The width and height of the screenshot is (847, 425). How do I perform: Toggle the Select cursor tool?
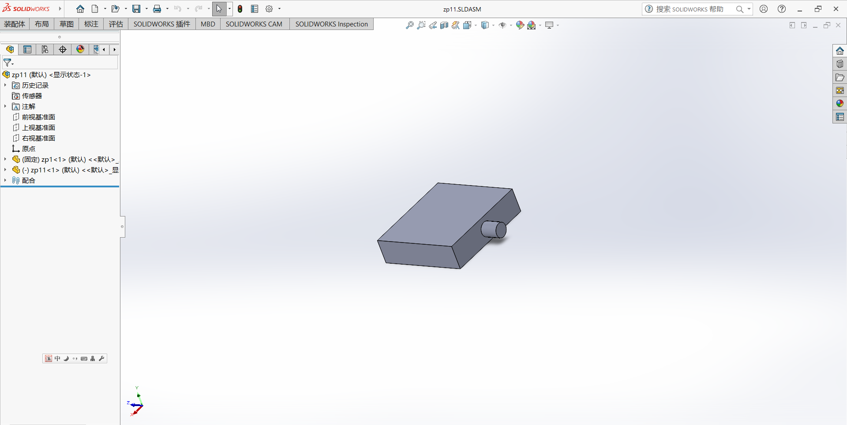[219, 9]
